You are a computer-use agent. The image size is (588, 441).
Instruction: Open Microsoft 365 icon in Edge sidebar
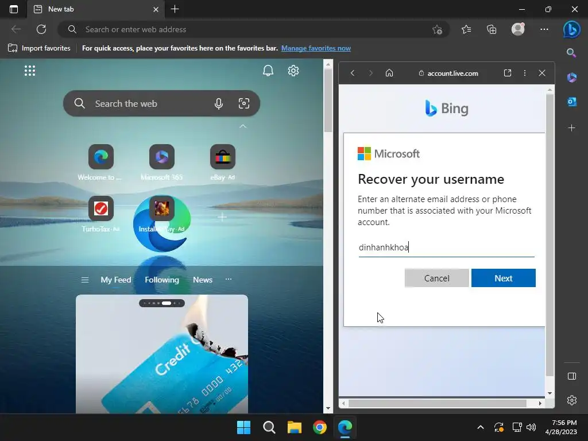coord(571,78)
